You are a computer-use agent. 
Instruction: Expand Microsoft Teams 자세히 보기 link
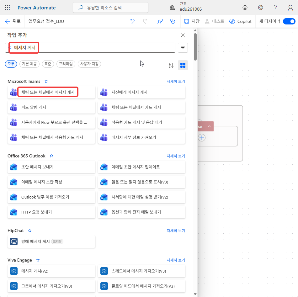pyautogui.click(x=176, y=81)
